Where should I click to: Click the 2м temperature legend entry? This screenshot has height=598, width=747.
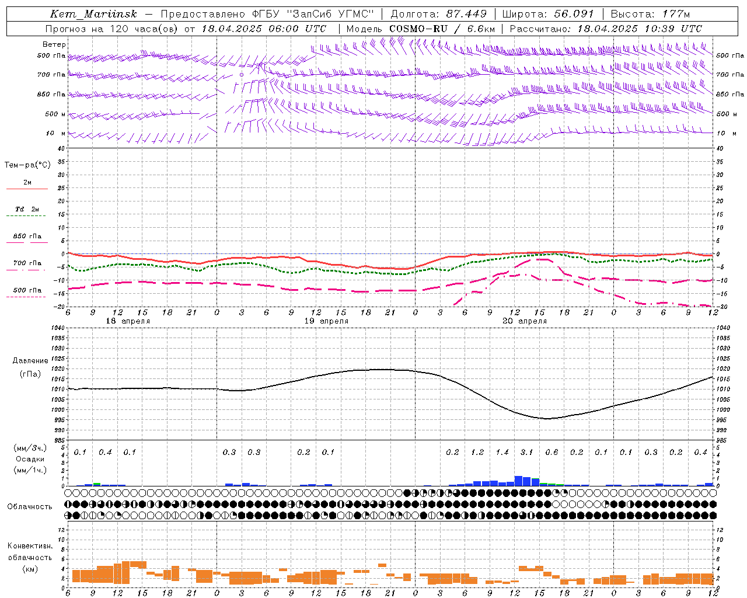pyautogui.click(x=27, y=182)
